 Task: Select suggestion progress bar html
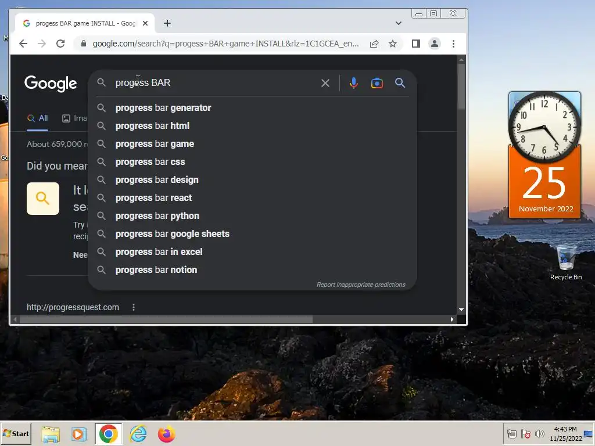(252, 126)
